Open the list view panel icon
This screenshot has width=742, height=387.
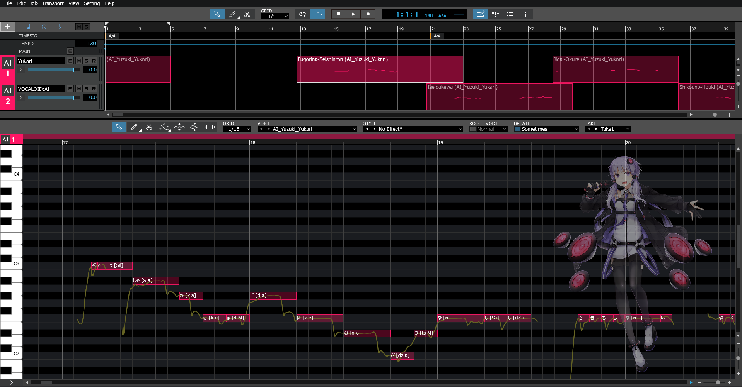tap(510, 14)
